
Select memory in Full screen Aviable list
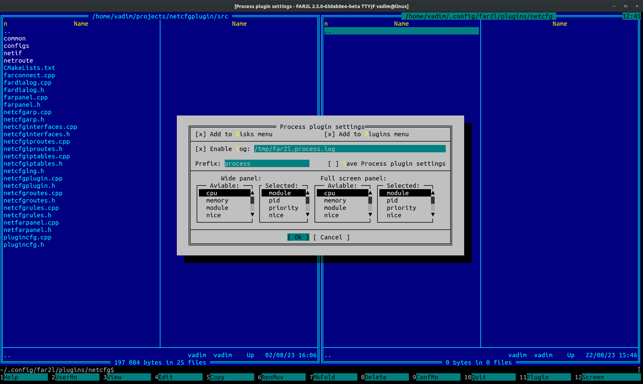[342, 201]
